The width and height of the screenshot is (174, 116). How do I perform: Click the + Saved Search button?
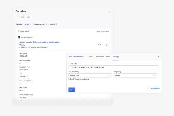coord(24,17)
